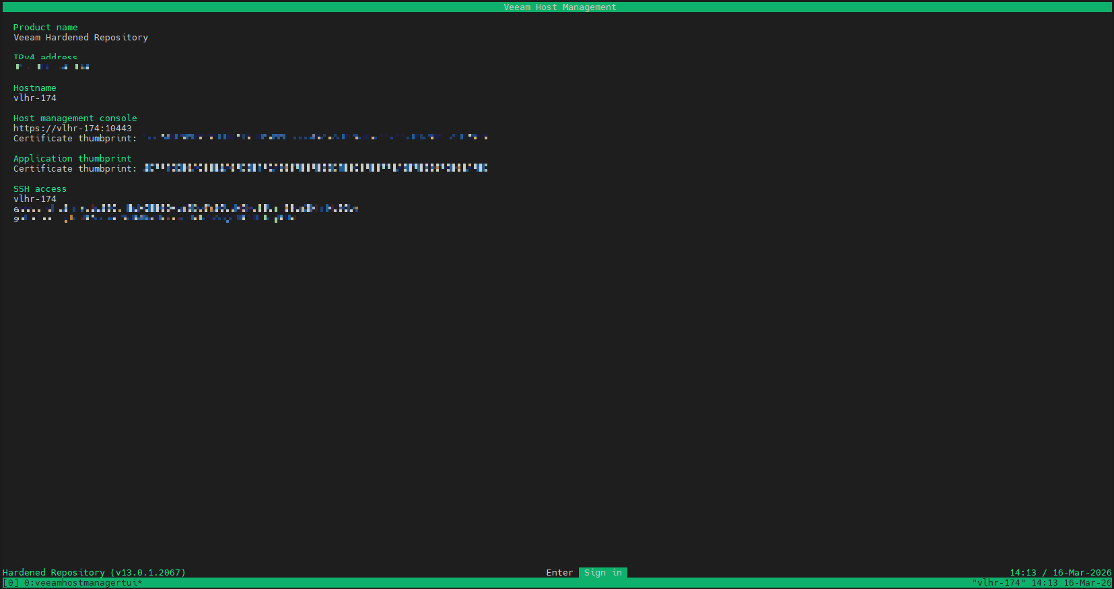Click the Hostname label
This screenshot has width=1114, height=589.
[x=35, y=88]
